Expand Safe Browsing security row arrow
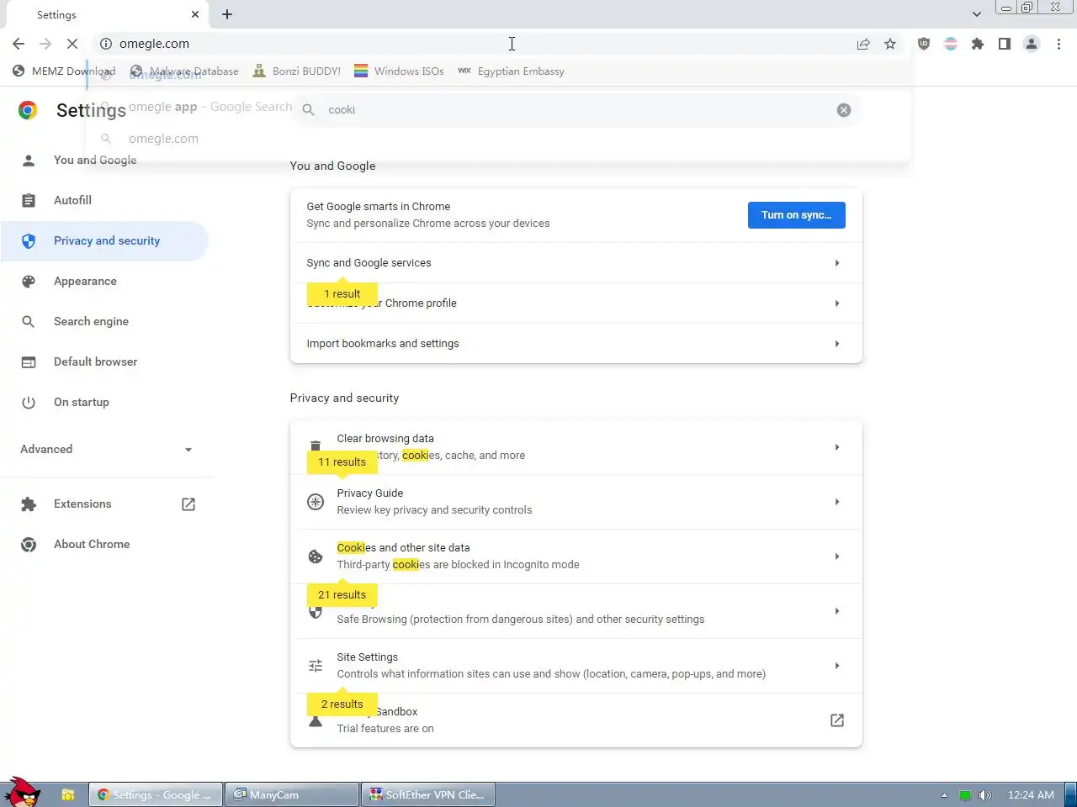This screenshot has height=807, width=1077. 837,611
